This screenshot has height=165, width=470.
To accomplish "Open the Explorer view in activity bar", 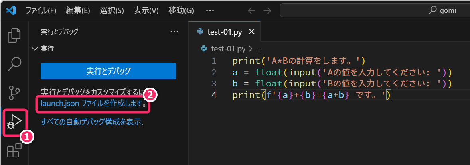I will click(14, 35).
